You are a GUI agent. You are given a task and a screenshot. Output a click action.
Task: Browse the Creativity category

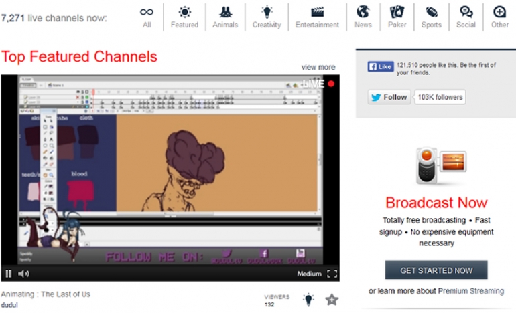pos(267,17)
